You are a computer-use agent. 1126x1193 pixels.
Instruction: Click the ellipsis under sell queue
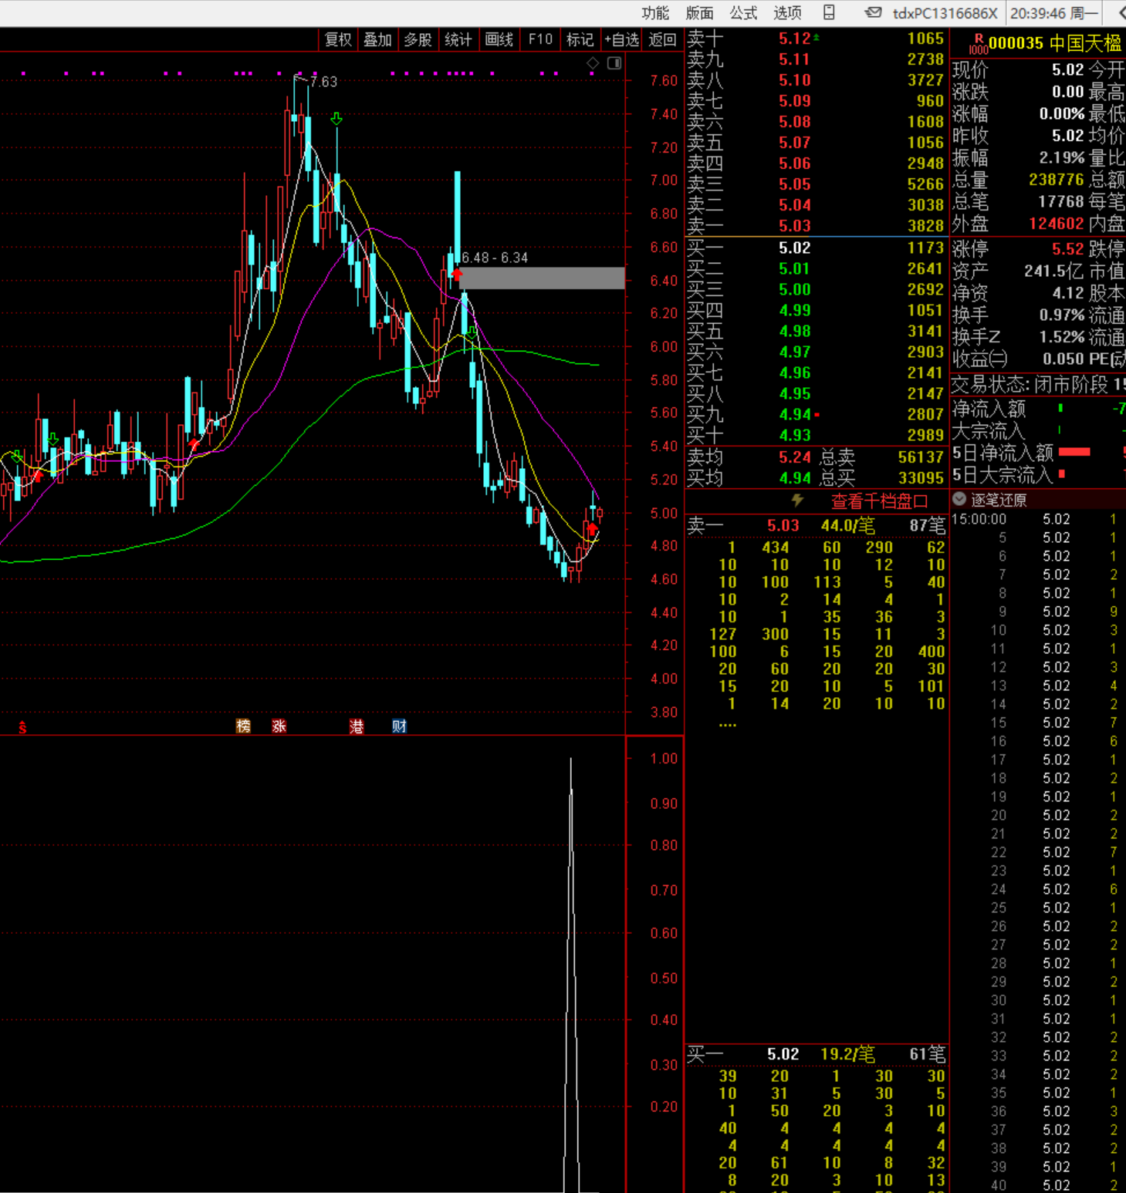click(727, 724)
